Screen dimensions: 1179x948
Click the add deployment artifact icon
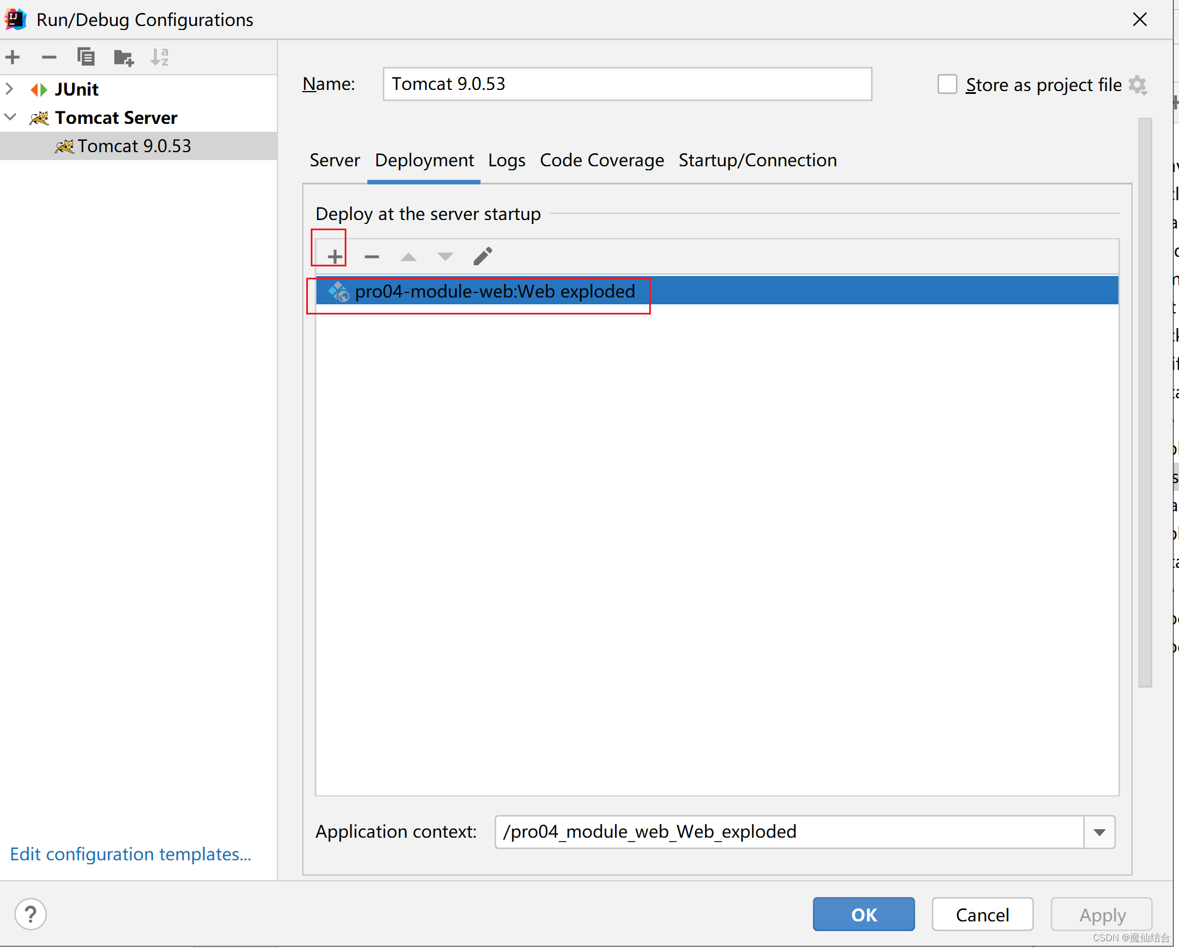pyautogui.click(x=334, y=255)
